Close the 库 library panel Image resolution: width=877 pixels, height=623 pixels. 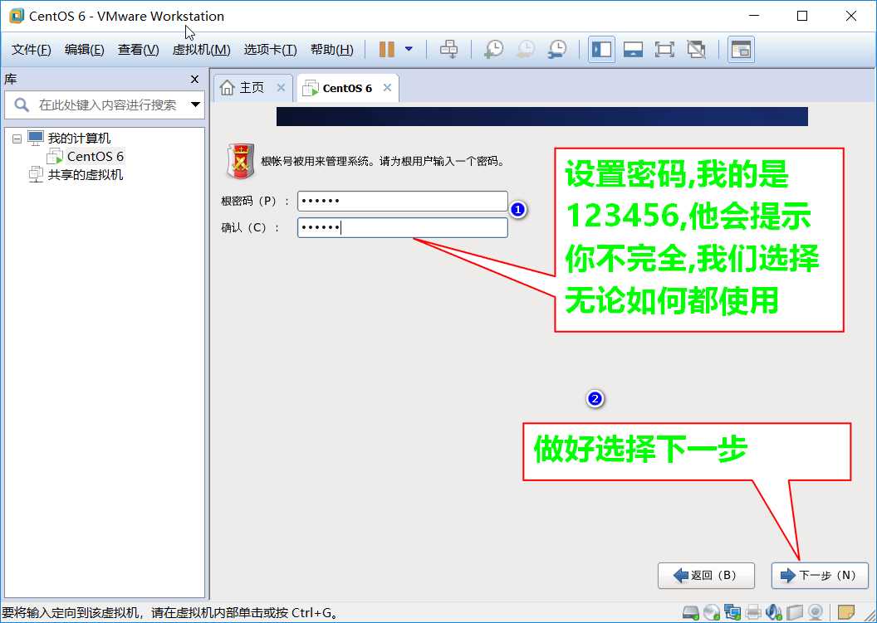[x=194, y=80]
